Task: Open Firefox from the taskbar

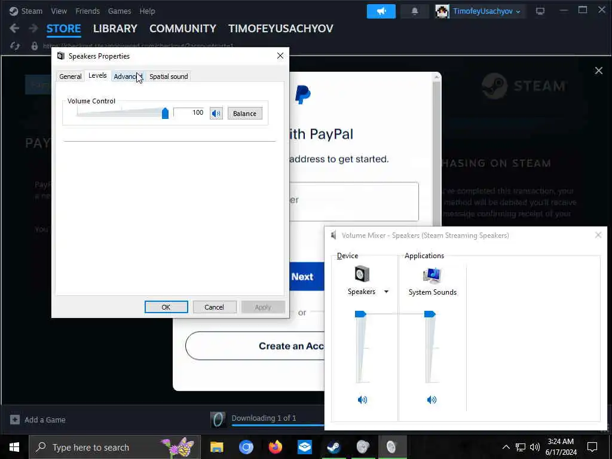Action: 276,447
